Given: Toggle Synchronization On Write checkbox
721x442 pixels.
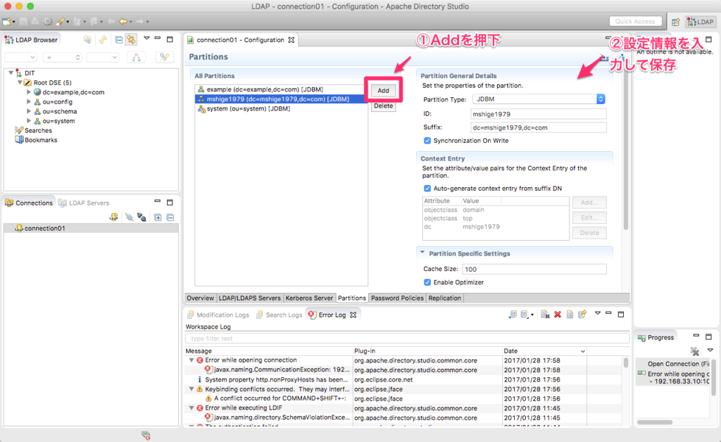Looking at the screenshot, I should (x=427, y=141).
